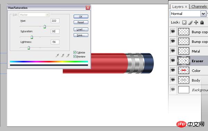Click the Hue slider handle

(45, 27)
